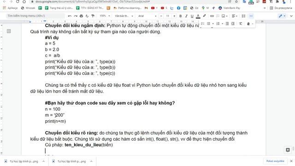Click the font size field showing 11

point(168,16)
